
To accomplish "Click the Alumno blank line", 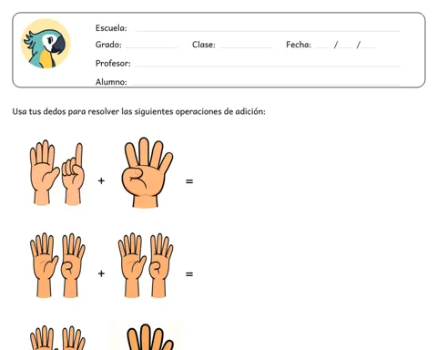I will [x=266, y=84].
